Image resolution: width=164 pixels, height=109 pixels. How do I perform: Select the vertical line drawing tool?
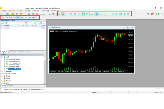(106, 14)
